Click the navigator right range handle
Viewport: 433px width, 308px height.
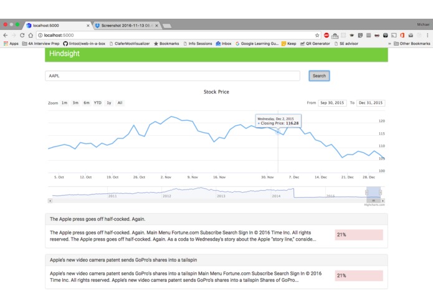point(380,192)
